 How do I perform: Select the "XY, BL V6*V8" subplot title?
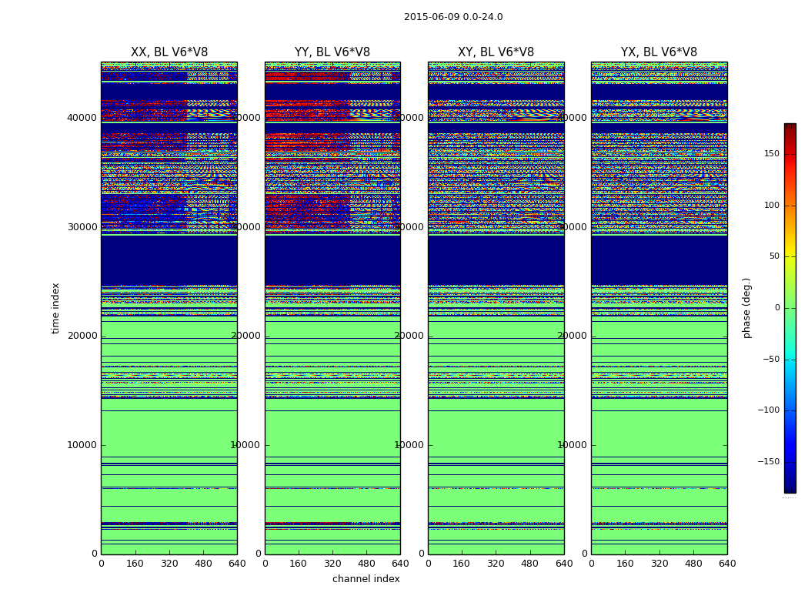point(496,52)
